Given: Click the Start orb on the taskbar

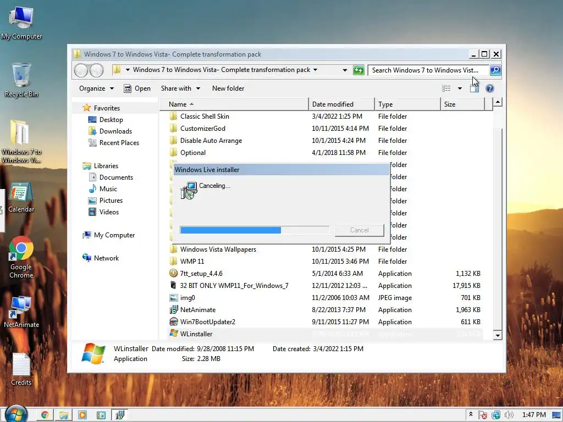Looking at the screenshot, I should 15,414.
